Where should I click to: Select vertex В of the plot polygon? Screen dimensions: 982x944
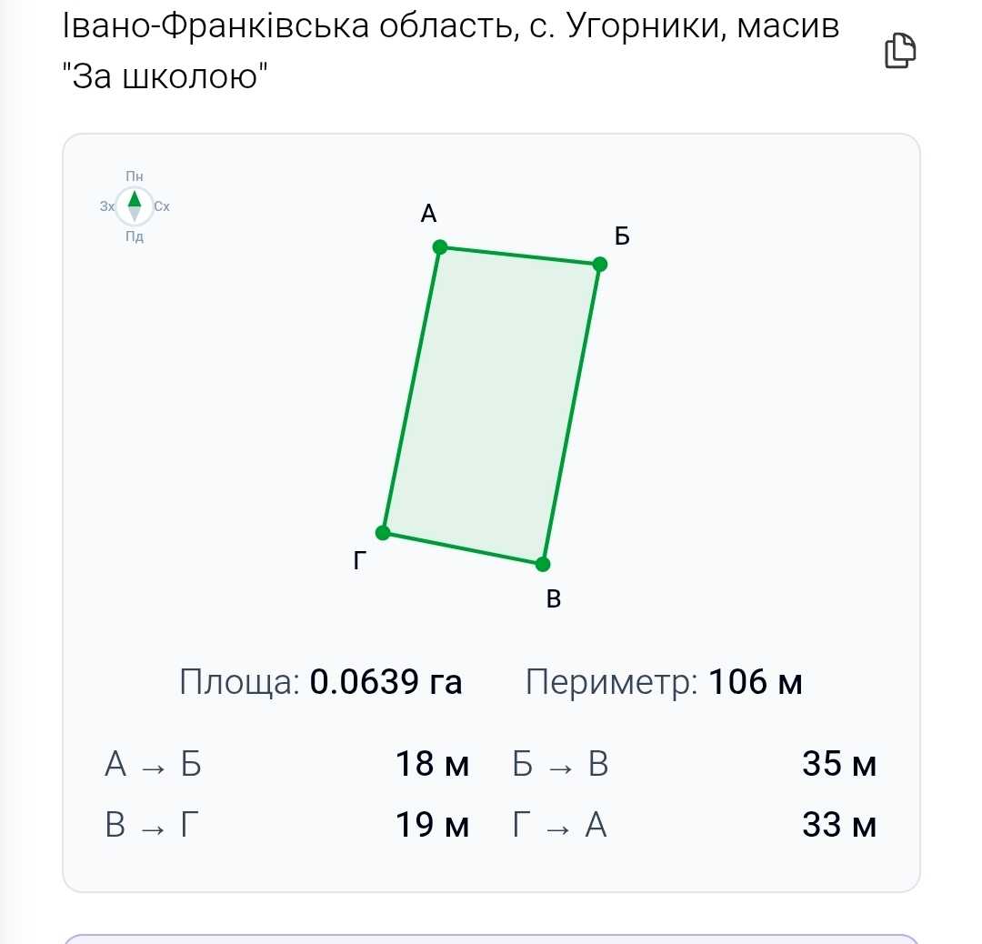(x=543, y=564)
